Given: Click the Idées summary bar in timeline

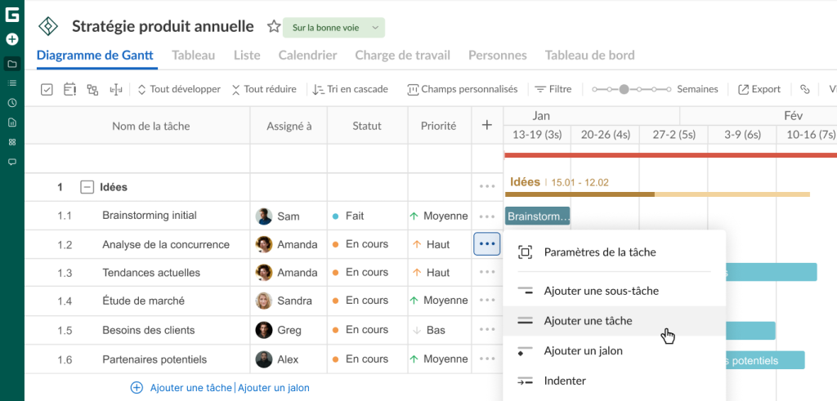Looking at the screenshot, I should tap(657, 194).
